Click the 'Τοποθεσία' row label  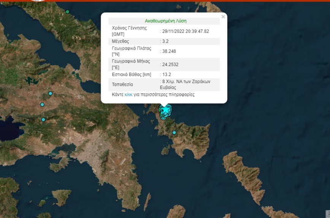click(122, 84)
